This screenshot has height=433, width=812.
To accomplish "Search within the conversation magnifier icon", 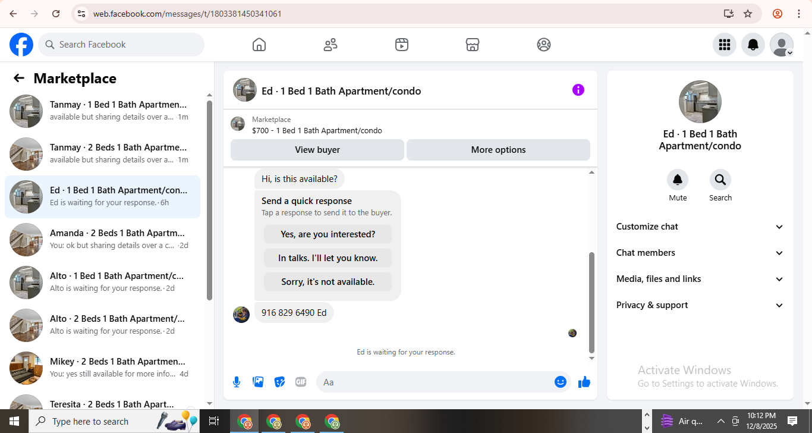I will point(720,180).
